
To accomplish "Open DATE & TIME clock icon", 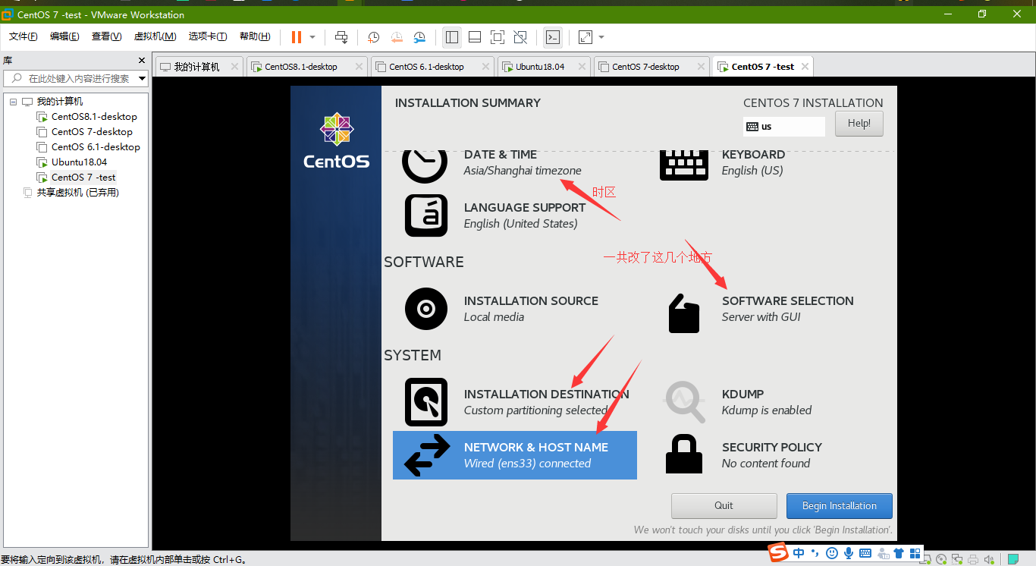I will (x=425, y=165).
